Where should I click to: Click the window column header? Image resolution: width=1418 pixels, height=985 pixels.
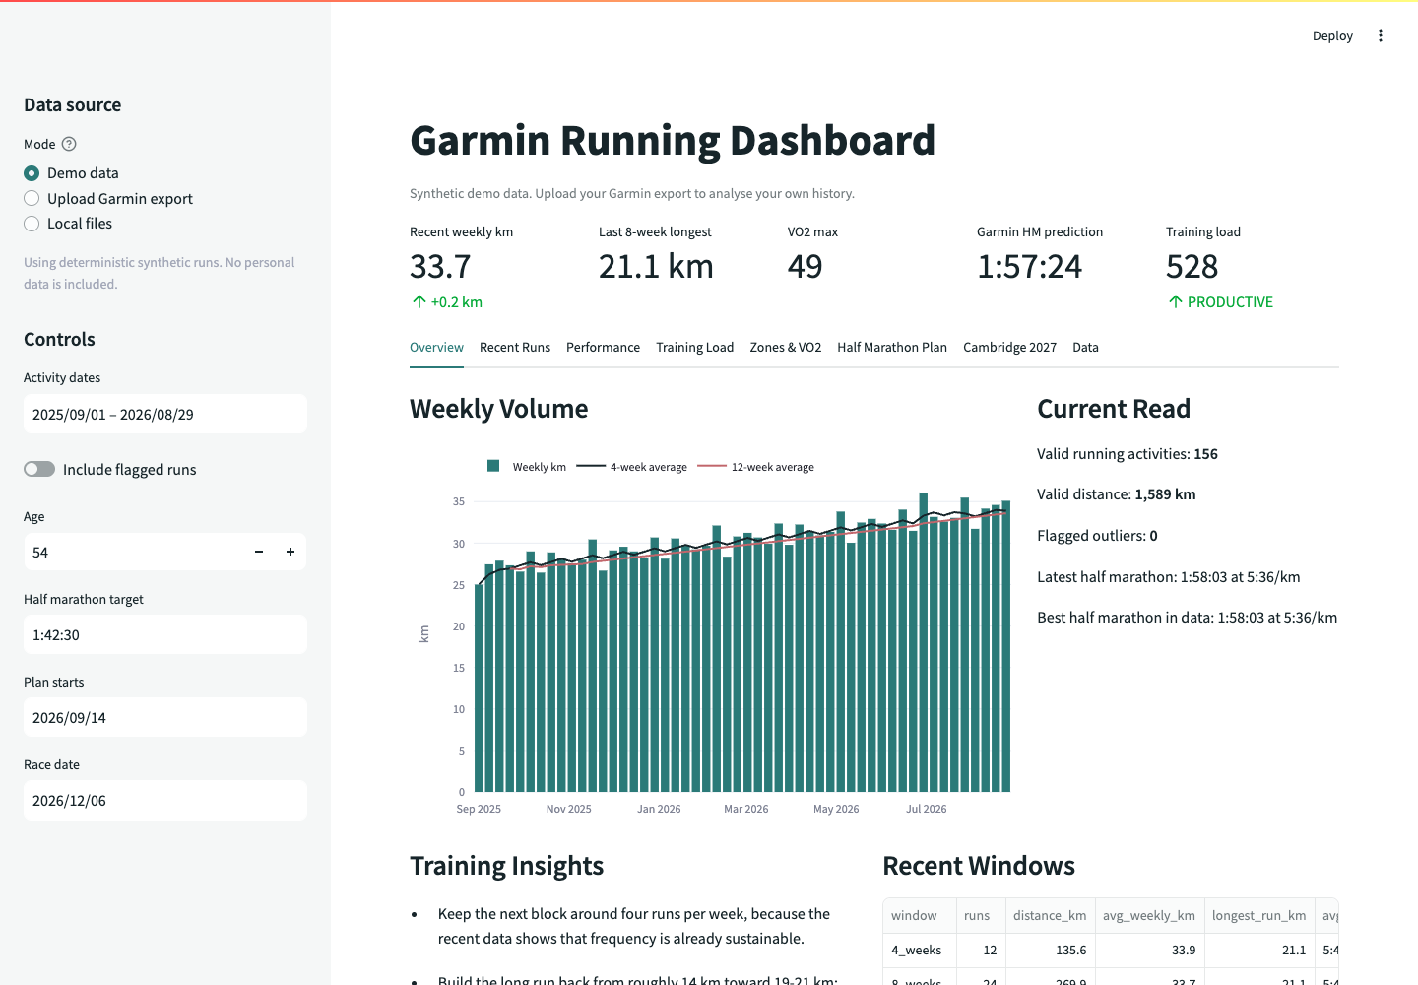920,915
